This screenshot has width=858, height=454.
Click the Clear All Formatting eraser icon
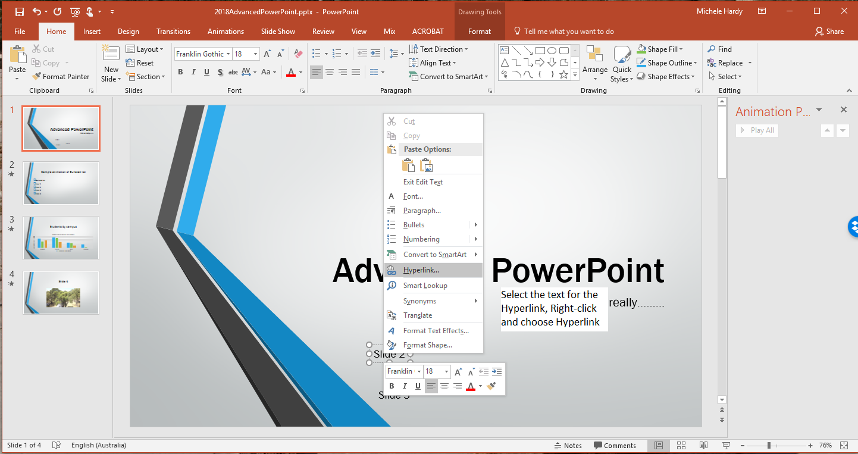[299, 54]
